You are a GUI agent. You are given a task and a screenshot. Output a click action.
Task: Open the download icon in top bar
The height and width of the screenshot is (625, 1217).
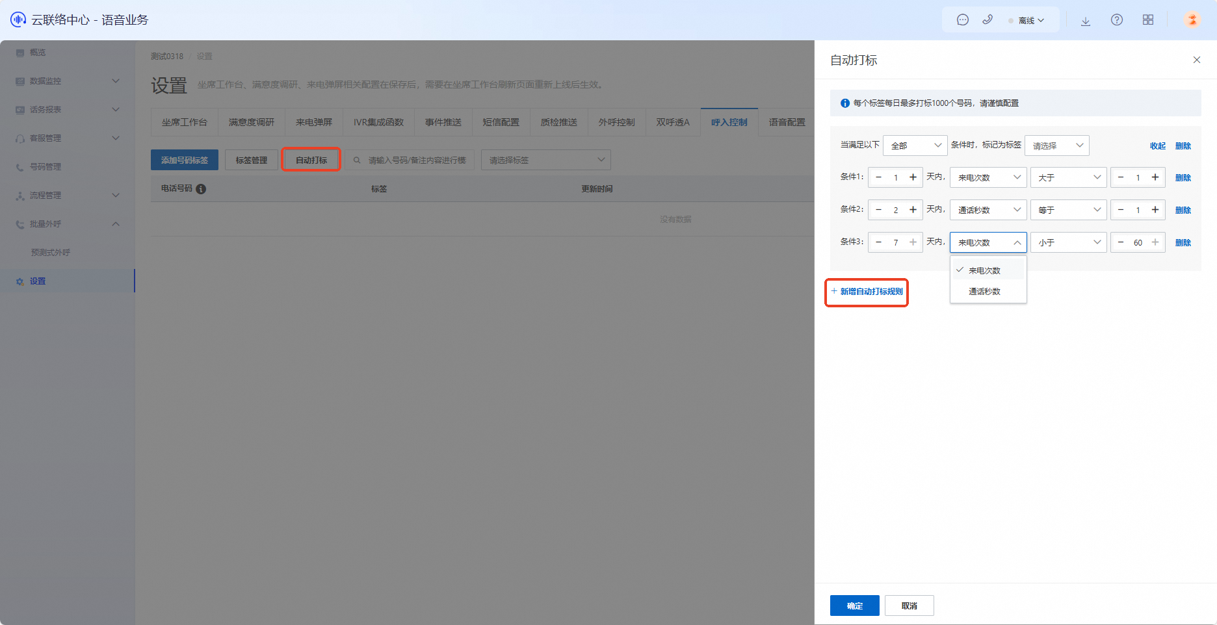(1086, 21)
